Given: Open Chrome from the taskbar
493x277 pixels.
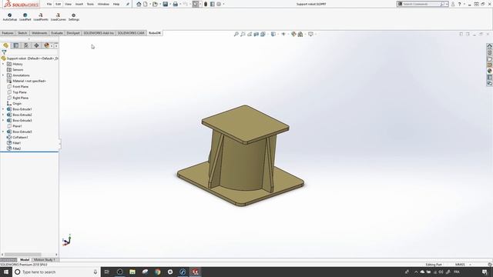Looking at the screenshot, I should click(x=157, y=272).
